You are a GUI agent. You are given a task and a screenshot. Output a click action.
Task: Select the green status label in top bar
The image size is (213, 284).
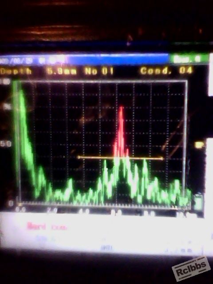[187, 59]
